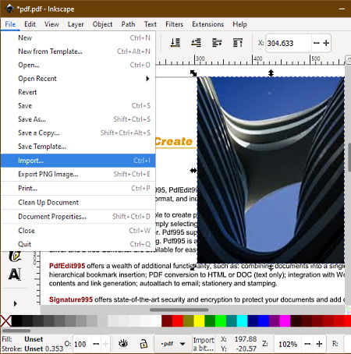Click the Fill Unset indicator
The image size is (351, 354).
(x=34, y=339)
